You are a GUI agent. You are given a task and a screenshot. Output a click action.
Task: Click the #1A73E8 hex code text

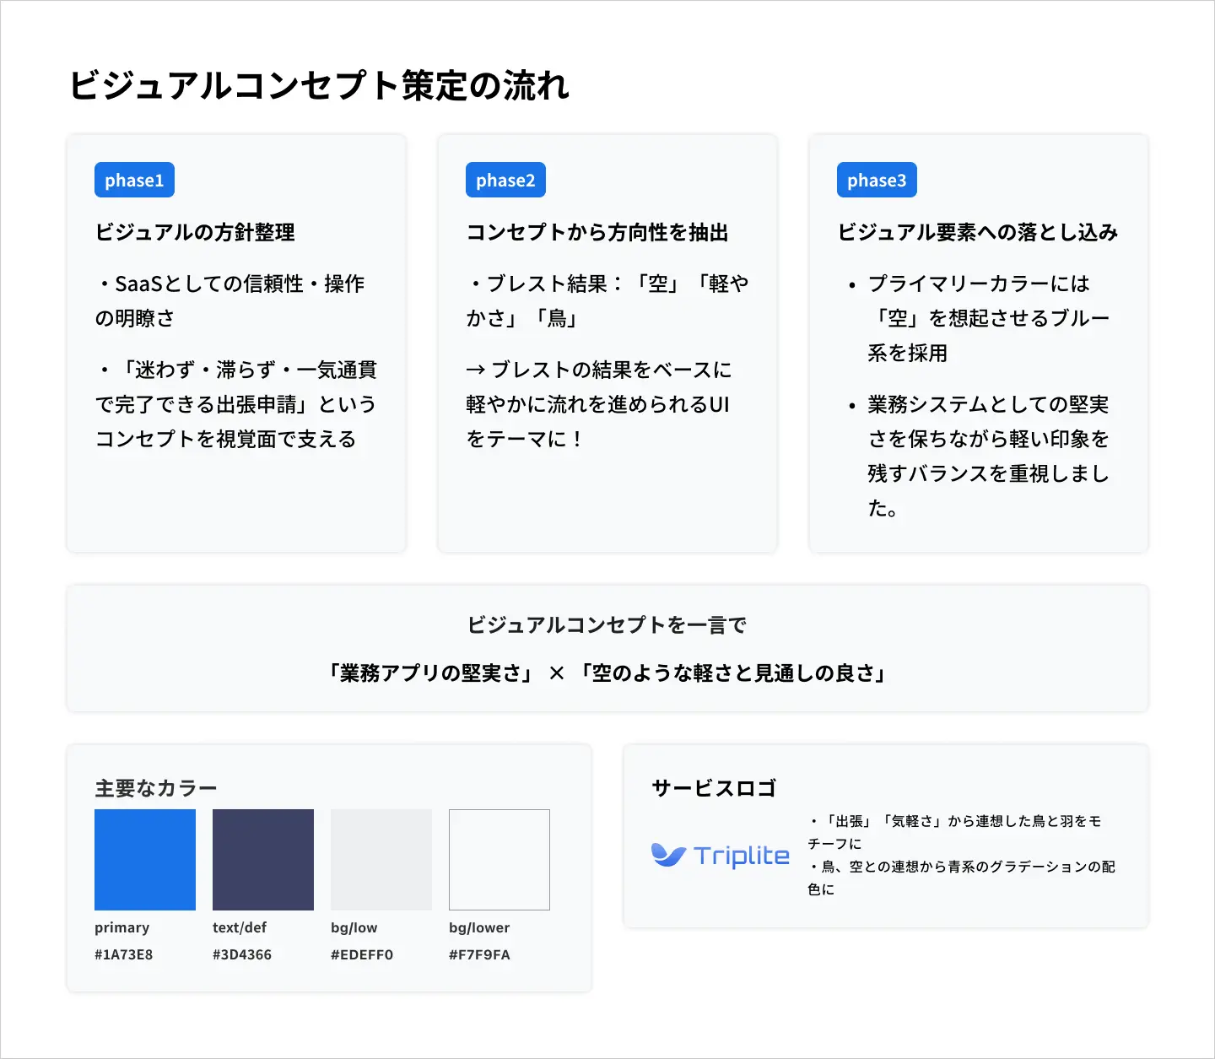click(x=123, y=954)
